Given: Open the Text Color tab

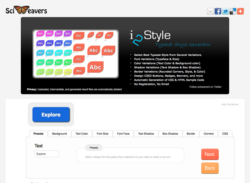Looking at the screenshot, I should point(82,134).
